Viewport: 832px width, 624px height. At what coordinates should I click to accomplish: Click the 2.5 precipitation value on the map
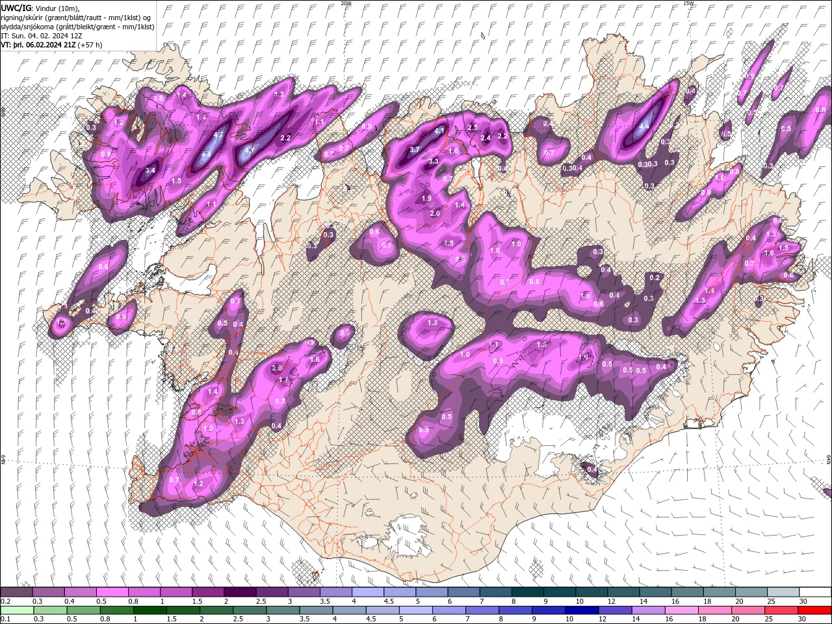click(x=473, y=127)
